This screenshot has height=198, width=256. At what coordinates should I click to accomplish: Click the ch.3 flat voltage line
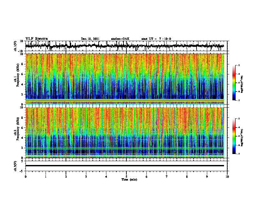click(124, 166)
